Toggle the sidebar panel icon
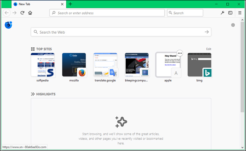 (230, 13)
